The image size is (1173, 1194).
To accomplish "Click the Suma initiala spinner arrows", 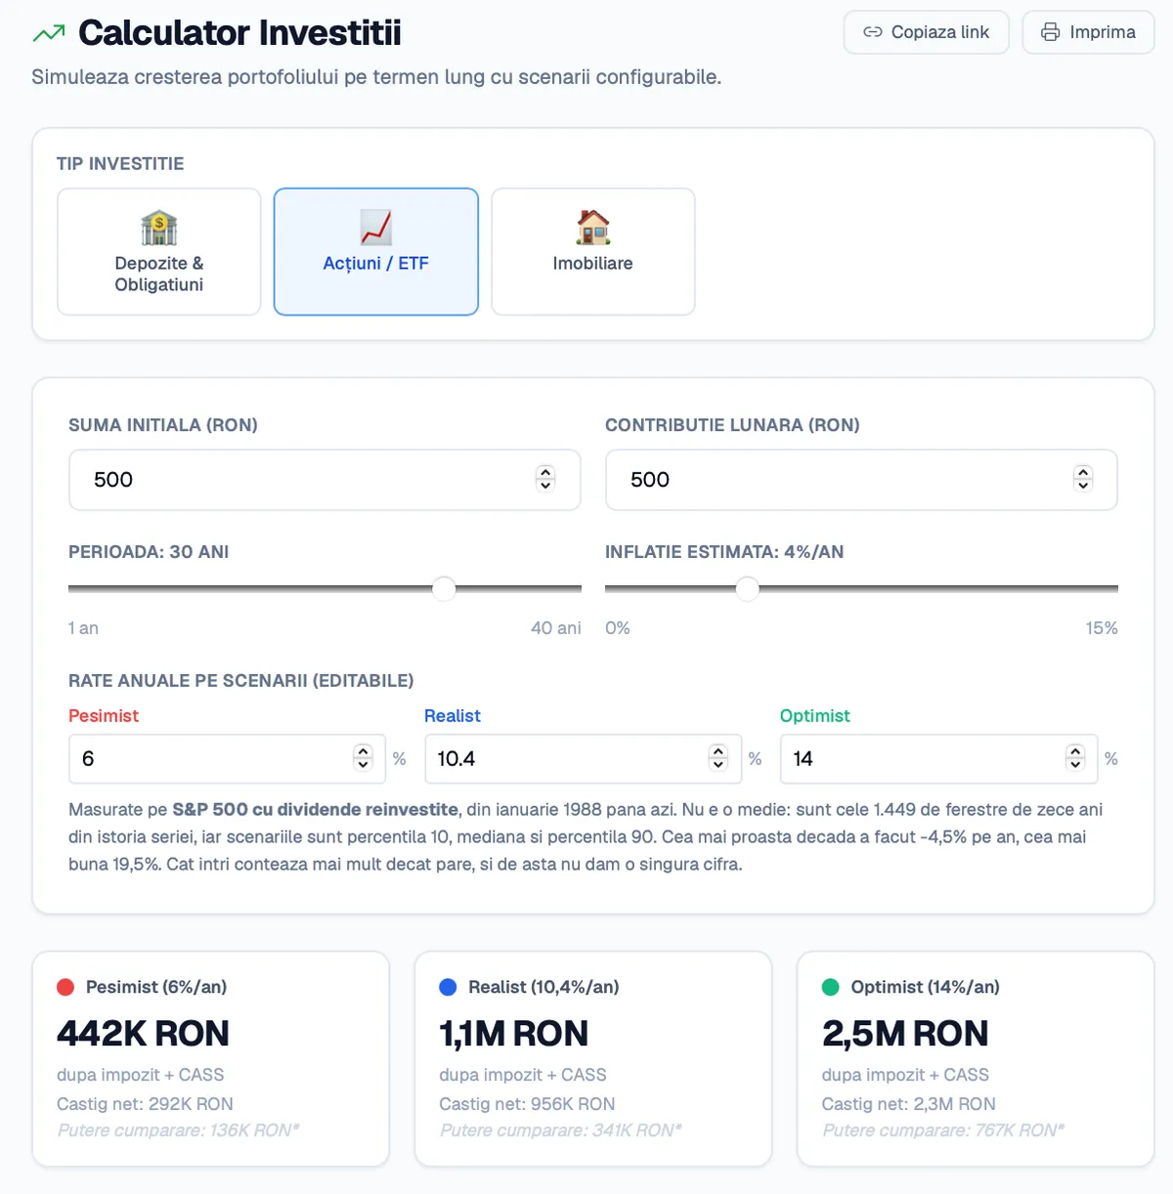I will click(x=545, y=479).
